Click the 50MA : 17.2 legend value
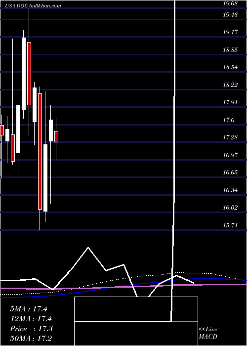 (x=31, y=338)
